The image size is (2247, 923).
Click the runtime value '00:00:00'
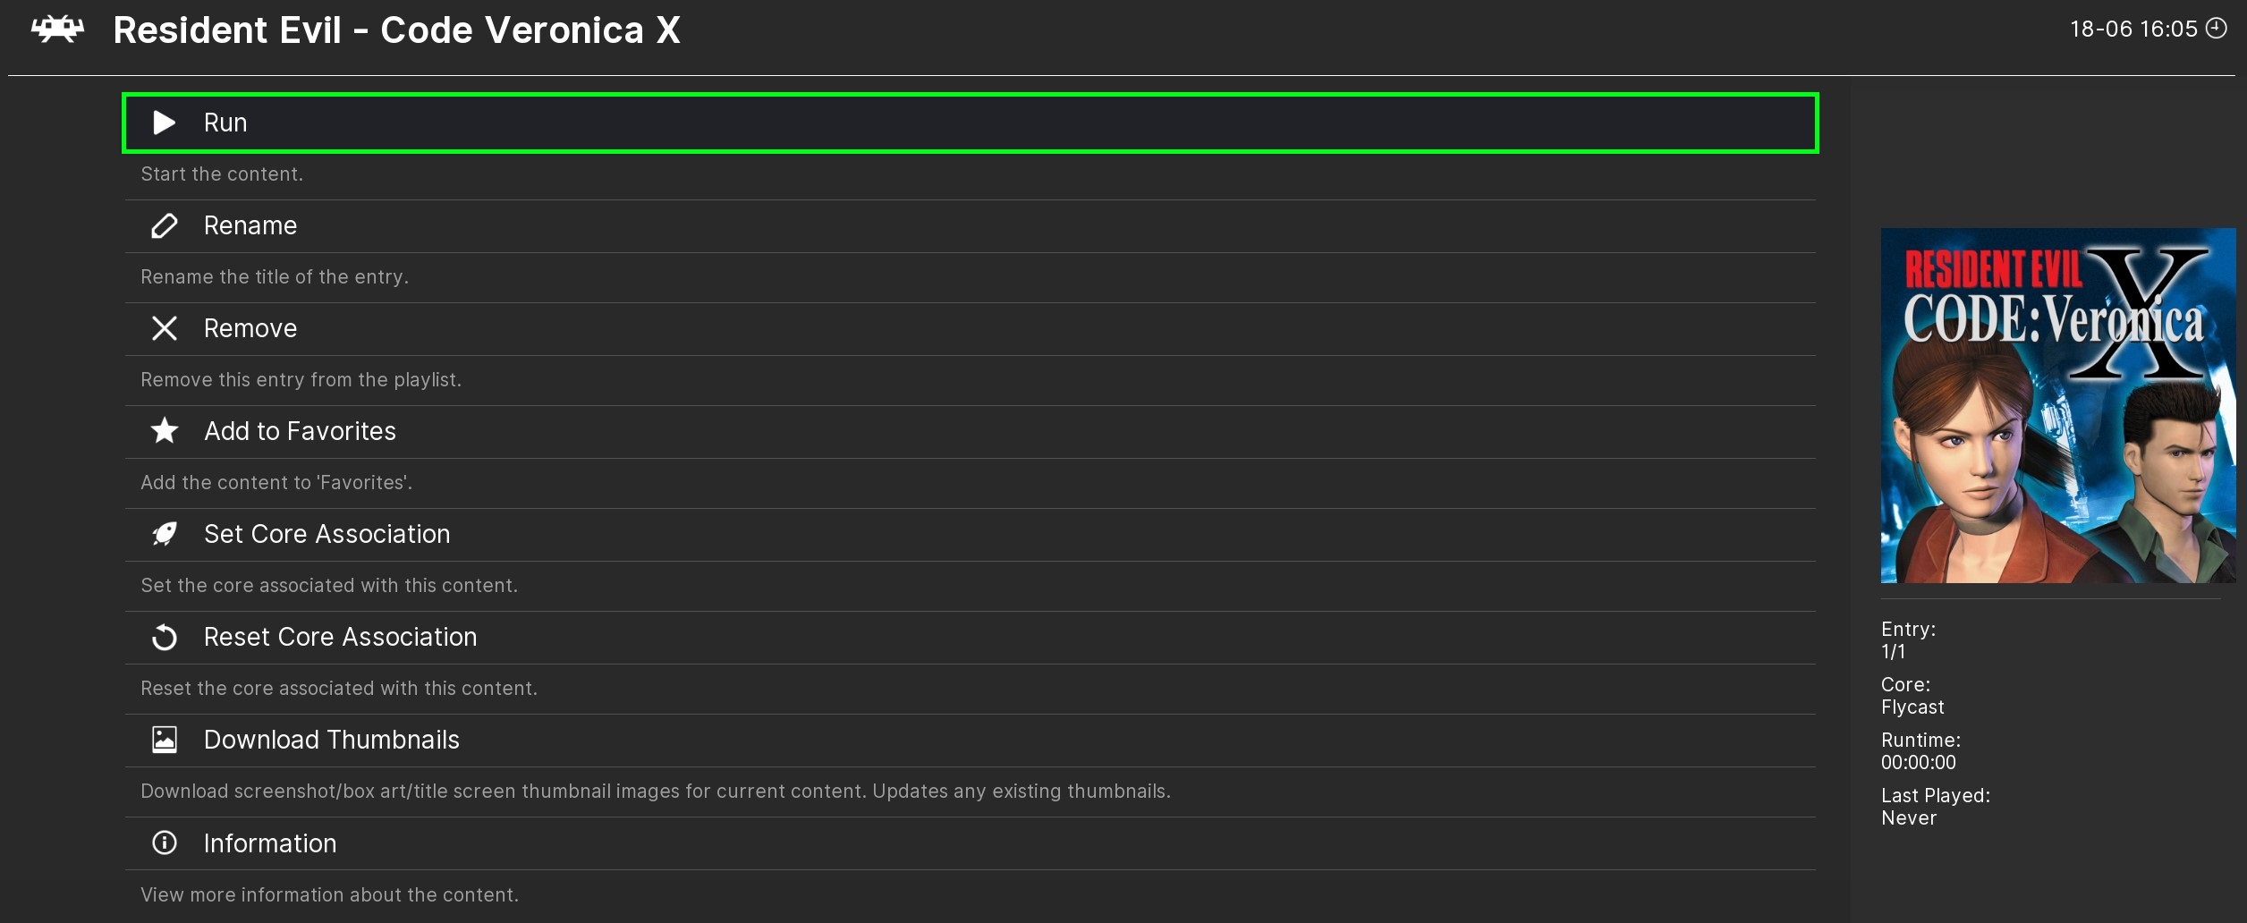1919,763
